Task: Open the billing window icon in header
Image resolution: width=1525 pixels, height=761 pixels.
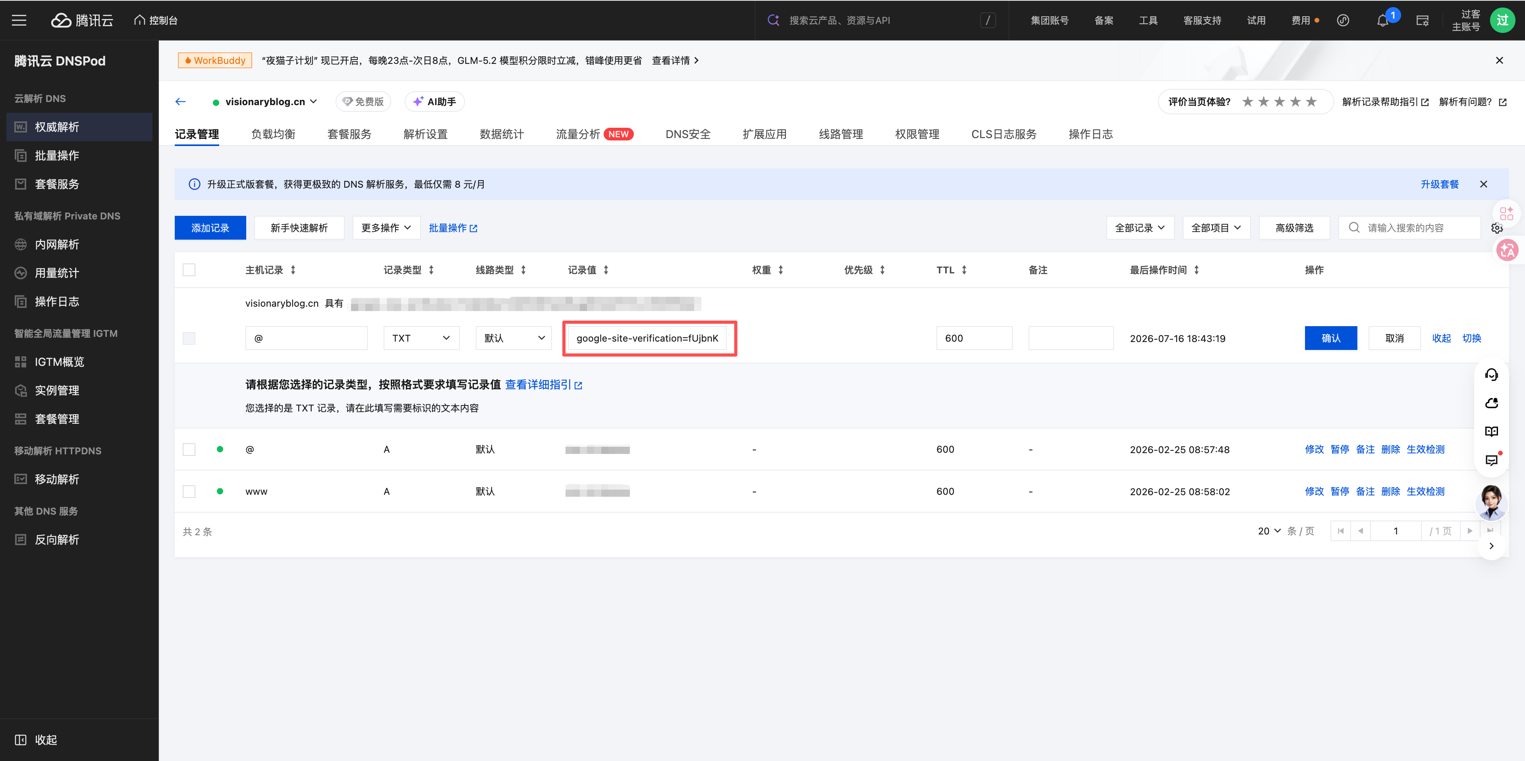Action: 1422,21
